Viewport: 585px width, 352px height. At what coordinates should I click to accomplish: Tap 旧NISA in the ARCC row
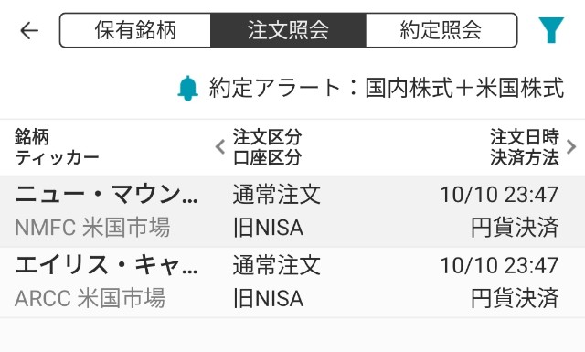[x=268, y=299]
